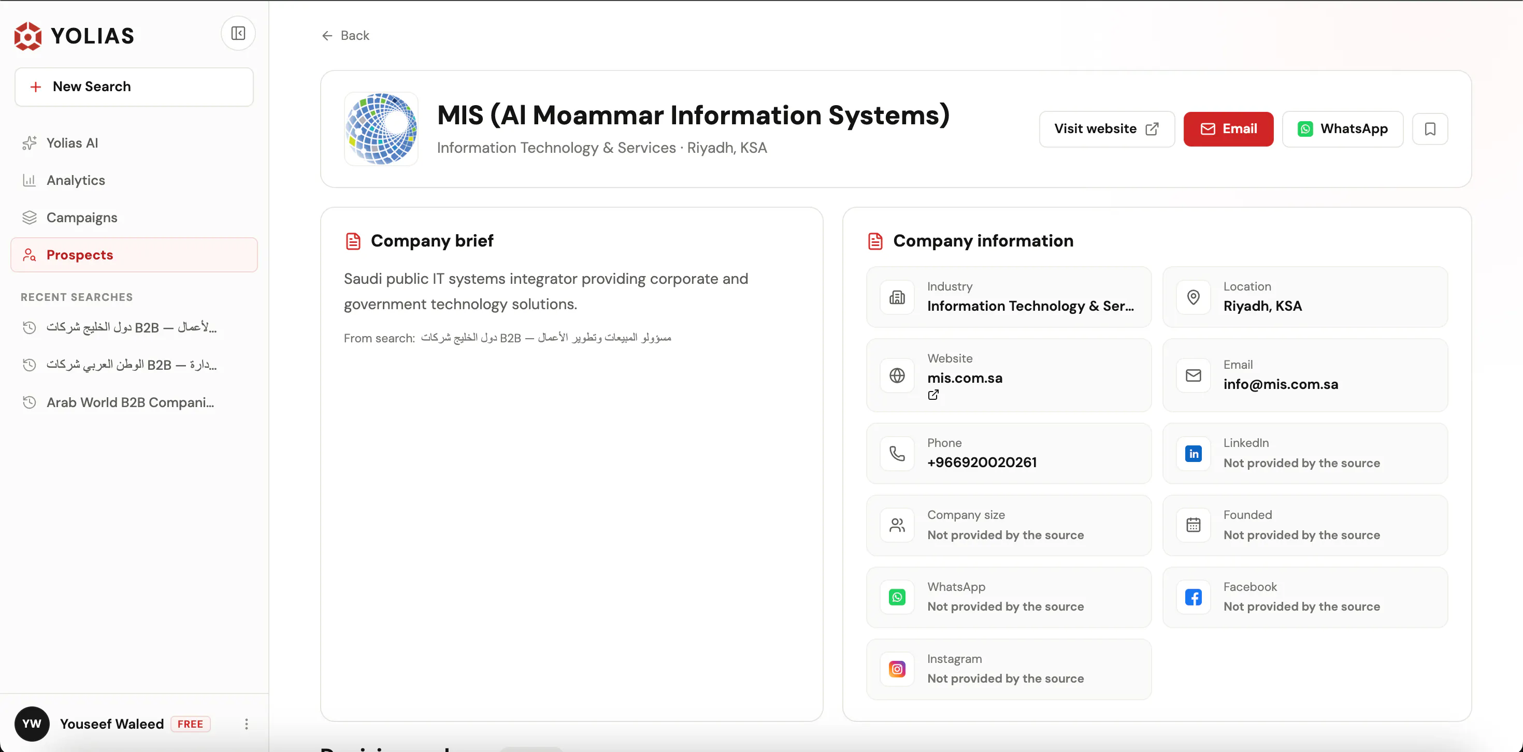Bookmark this company with the save icon
This screenshot has width=1523, height=752.
1430,129
